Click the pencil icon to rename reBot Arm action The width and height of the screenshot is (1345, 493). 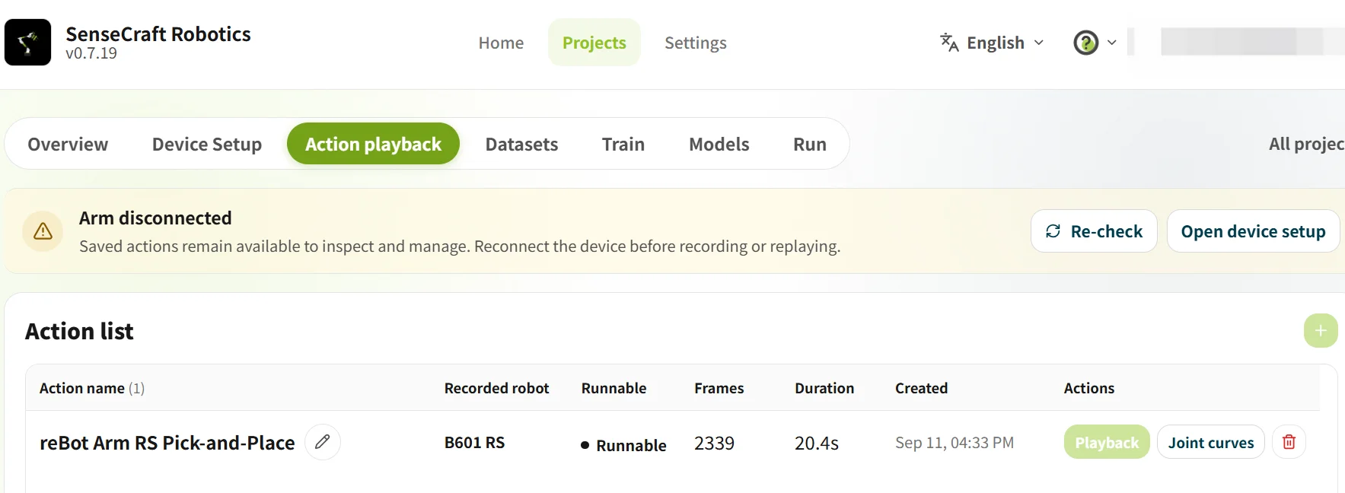pyautogui.click(x=323, y=442)
